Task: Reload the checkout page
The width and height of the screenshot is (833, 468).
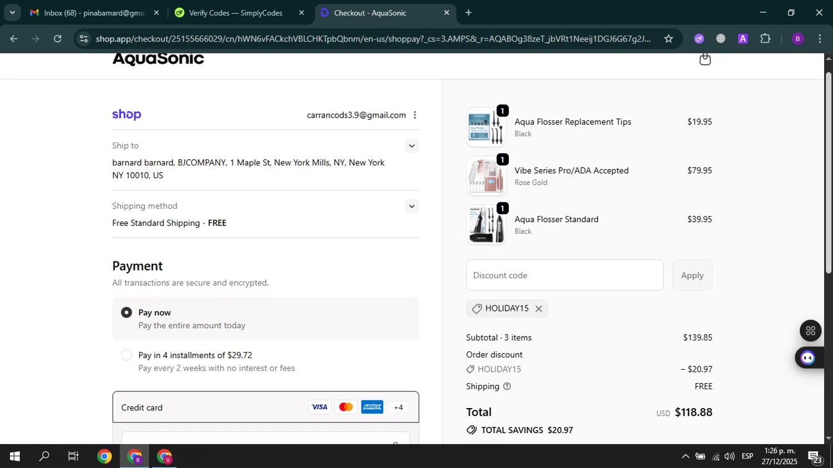Action: tap(58, 38)
